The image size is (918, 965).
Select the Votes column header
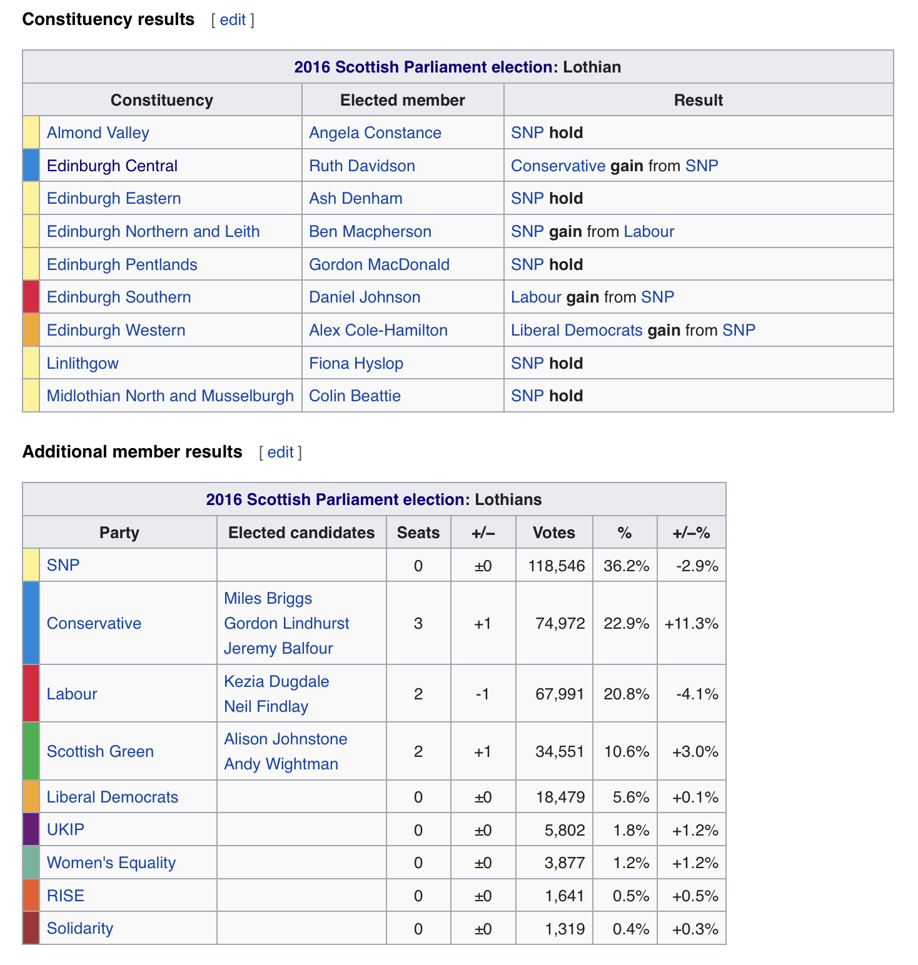(554, 532)
